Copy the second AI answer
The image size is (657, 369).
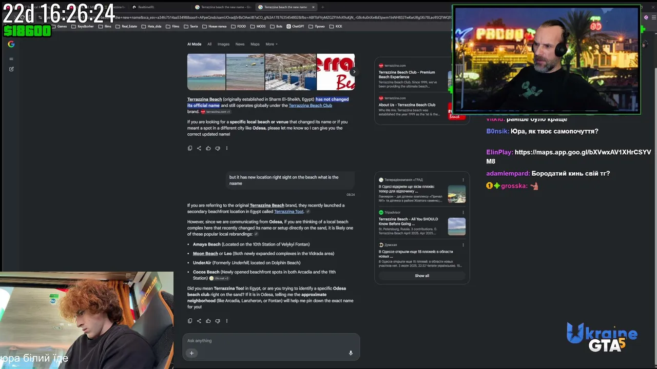point(190,321)
